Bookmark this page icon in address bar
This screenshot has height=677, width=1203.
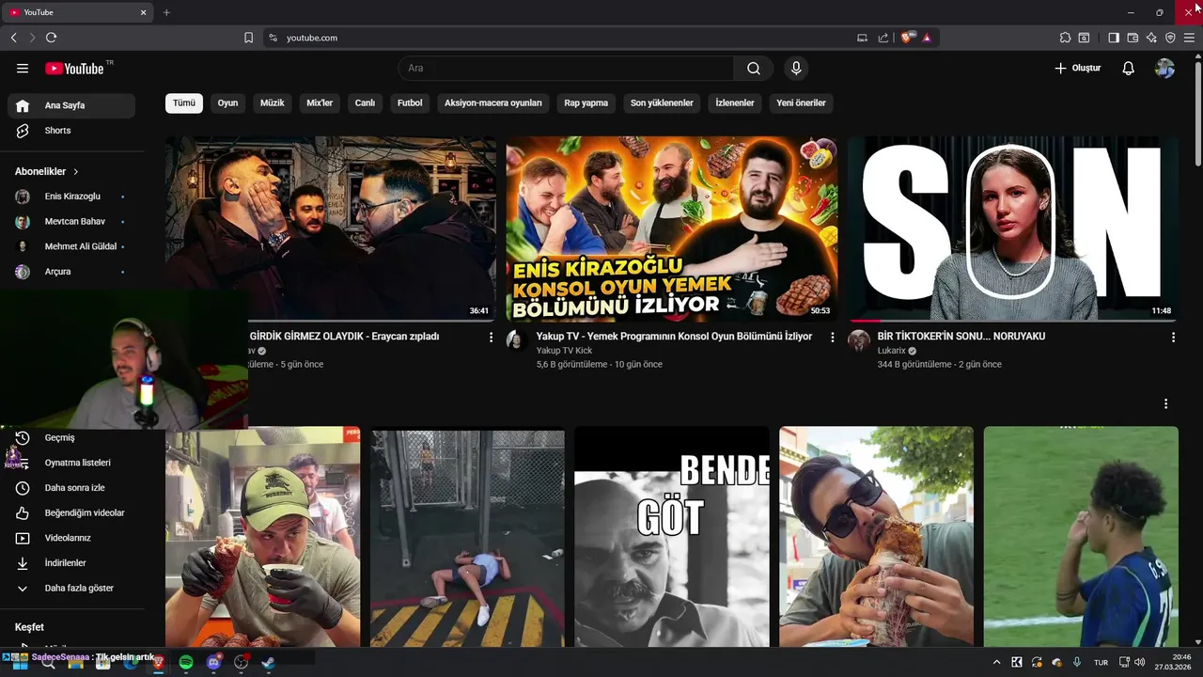tap(248, 38)
